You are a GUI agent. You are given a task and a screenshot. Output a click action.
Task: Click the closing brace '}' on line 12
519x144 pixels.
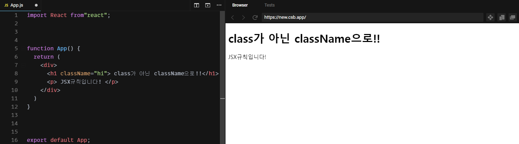(29, 107)
